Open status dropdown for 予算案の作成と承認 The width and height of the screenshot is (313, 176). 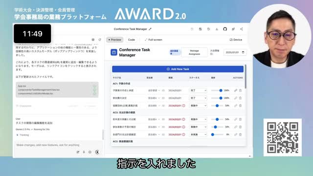[198, 90]
